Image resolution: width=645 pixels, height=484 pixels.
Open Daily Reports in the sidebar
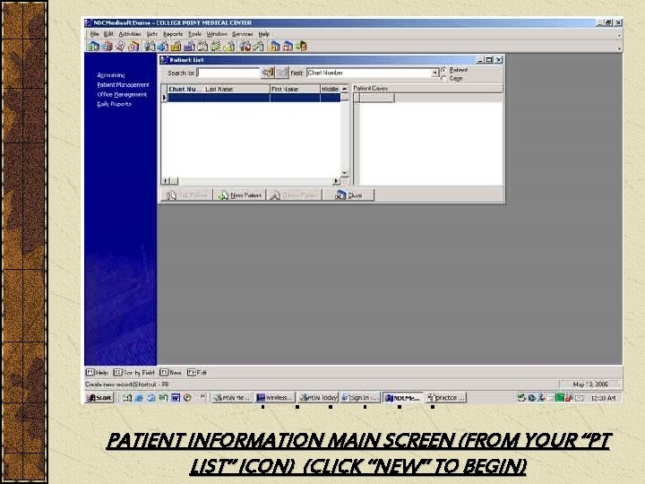pos(114,104)
